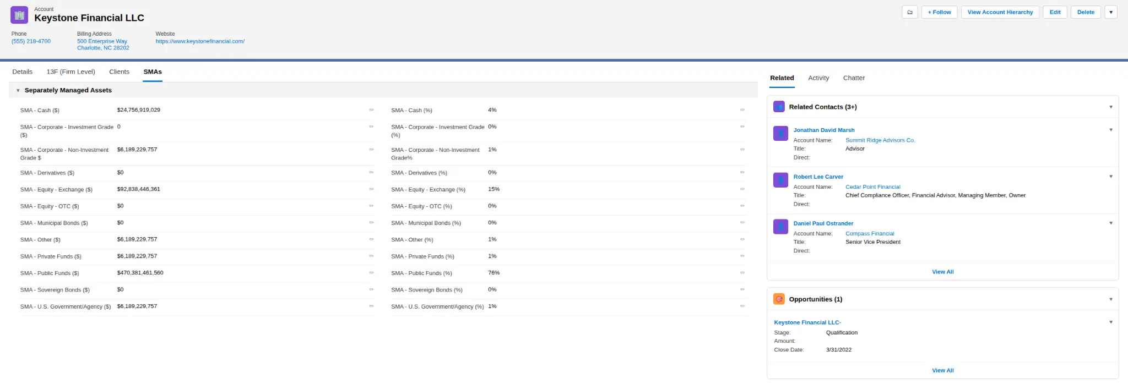Edit SMA - Sovereign Bonds ($) pencil icon

click(x=371, y=289)
